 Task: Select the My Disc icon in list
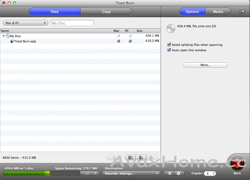click(x=8, y=36)
